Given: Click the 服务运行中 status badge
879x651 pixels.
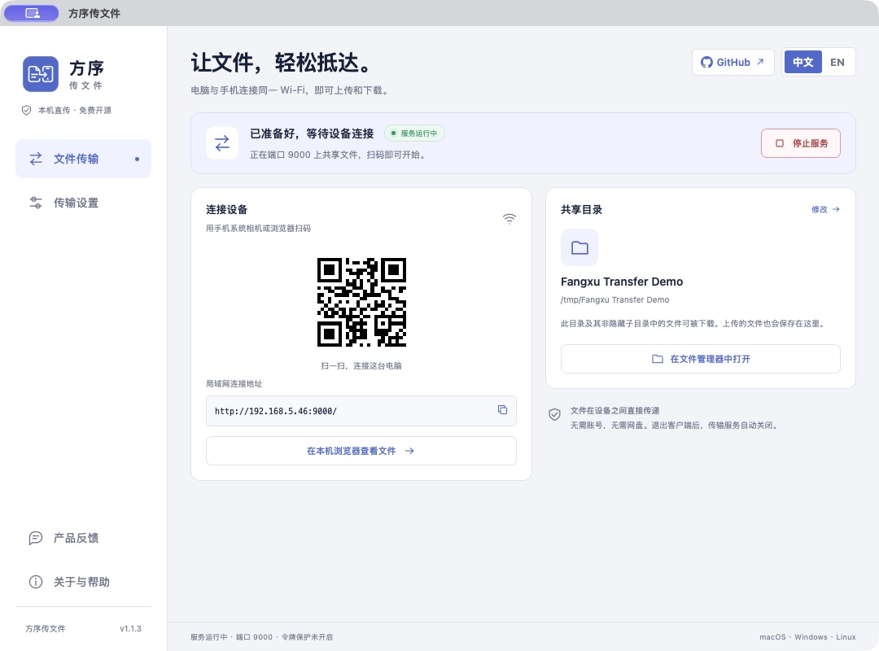Looking at the screenshot, I should [x=414, y=133].
